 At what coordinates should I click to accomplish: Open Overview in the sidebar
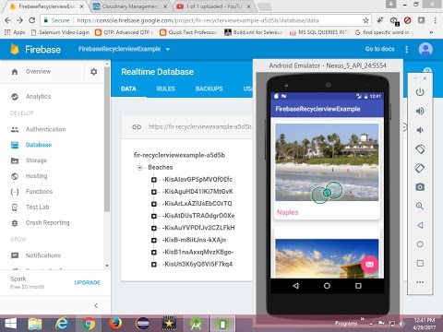[x=38, y=71]
